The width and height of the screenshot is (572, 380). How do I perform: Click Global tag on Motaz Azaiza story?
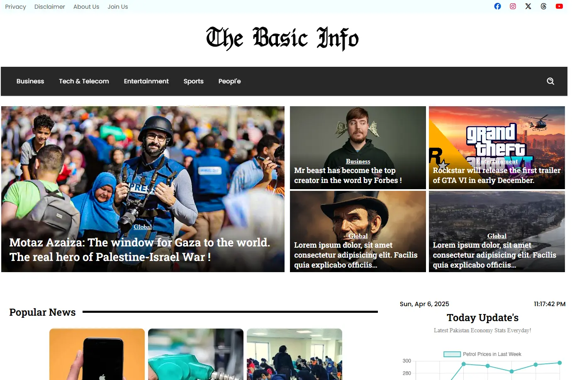(x=143, y=227)
